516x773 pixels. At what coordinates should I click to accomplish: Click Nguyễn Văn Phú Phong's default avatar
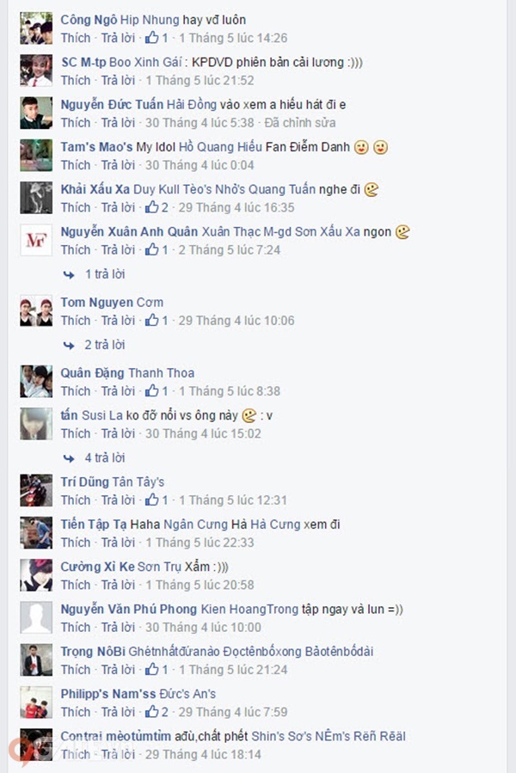[36, 617]
